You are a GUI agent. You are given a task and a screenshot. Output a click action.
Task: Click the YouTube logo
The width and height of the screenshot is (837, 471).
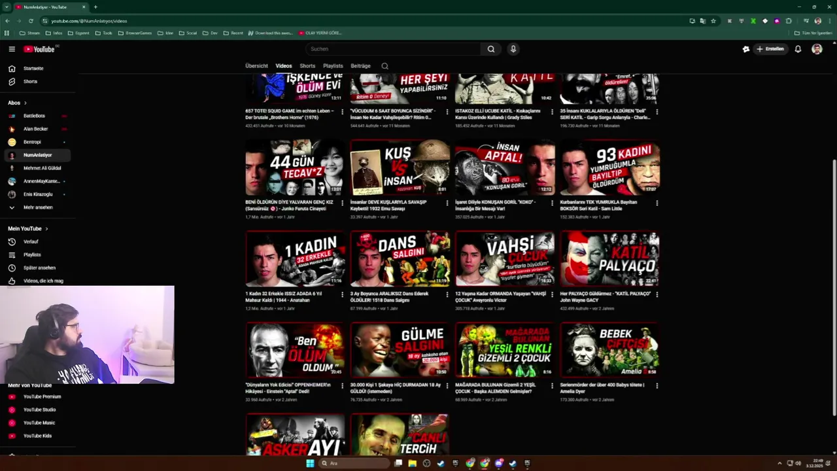click(39, 49)
